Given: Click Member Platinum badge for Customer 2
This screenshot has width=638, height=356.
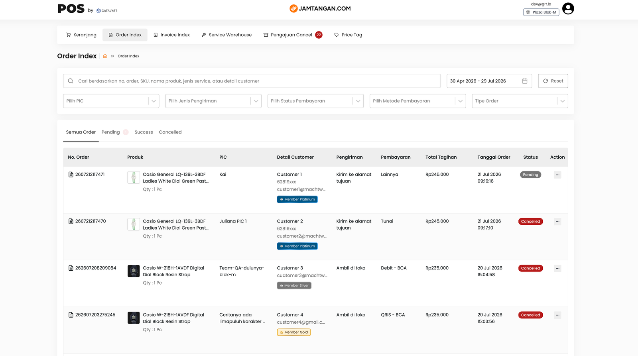Looking at the screenshot, I should (x=297, y=246).
